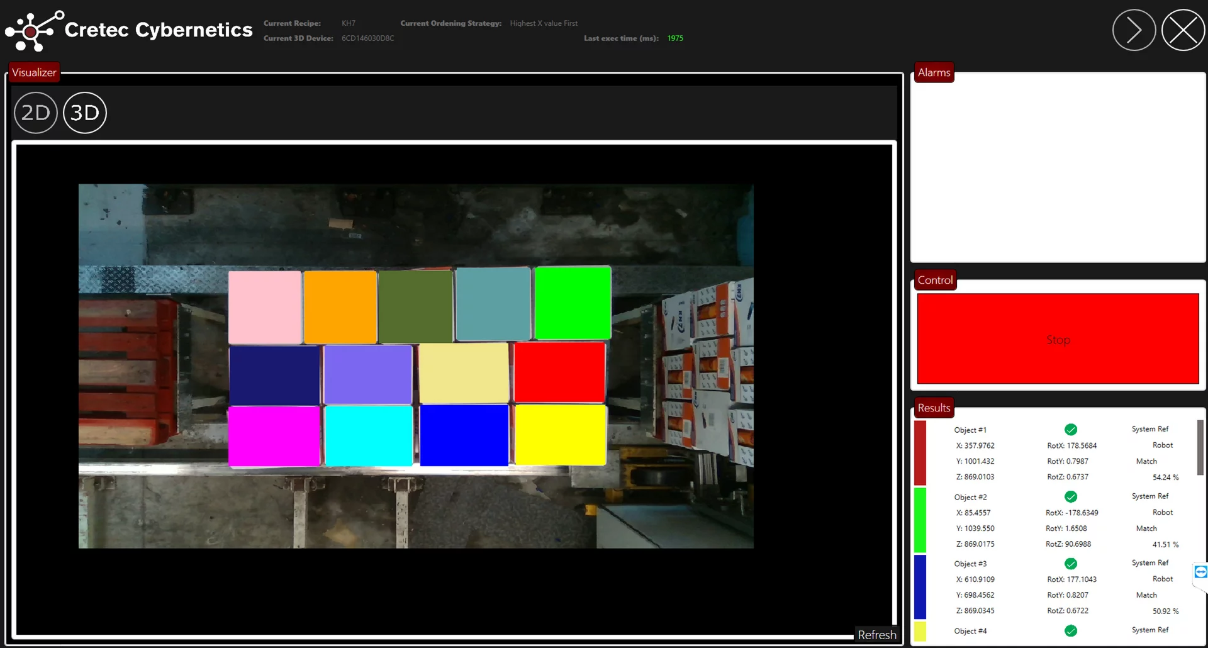1208x648 pixels.
Task: Select the Results panel tab
Action: pos(934,408)
